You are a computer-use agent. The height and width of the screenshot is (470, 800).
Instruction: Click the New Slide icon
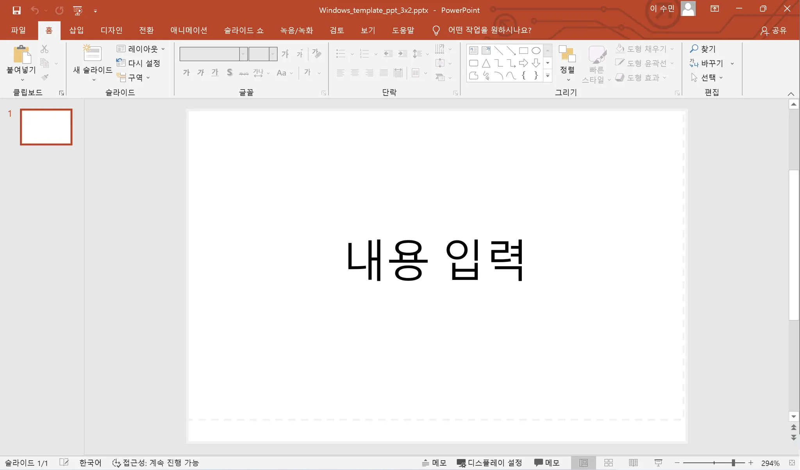(92, 54)
